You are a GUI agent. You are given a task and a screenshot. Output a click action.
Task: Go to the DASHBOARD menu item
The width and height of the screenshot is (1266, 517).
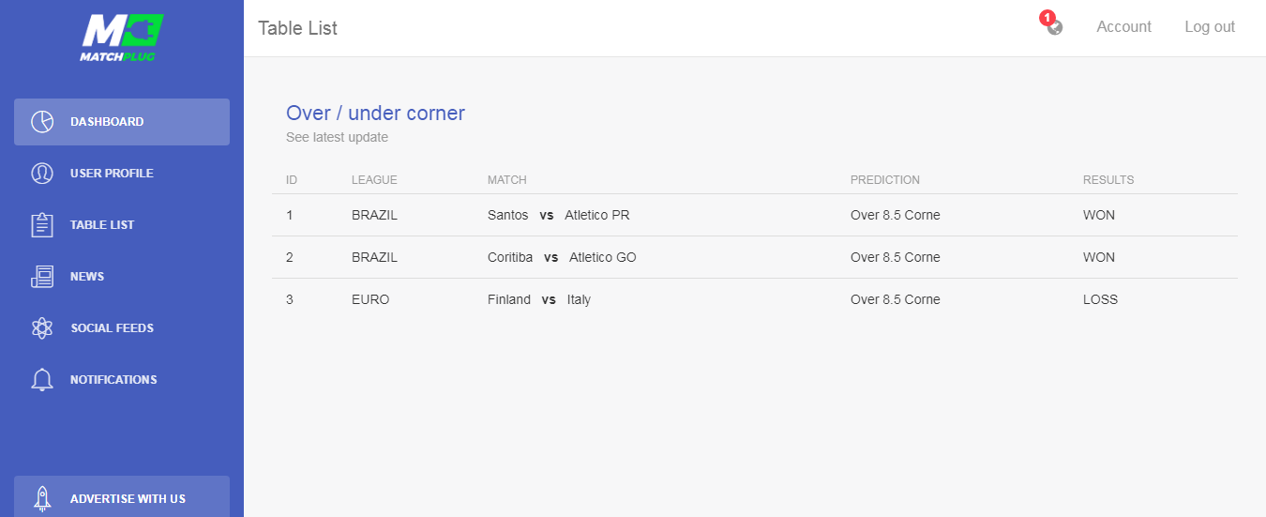click(122, 122)
